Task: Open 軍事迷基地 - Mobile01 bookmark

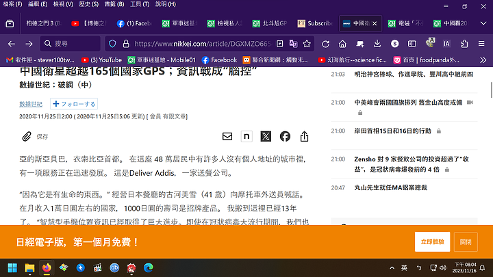Action: [x=162, y=60]
